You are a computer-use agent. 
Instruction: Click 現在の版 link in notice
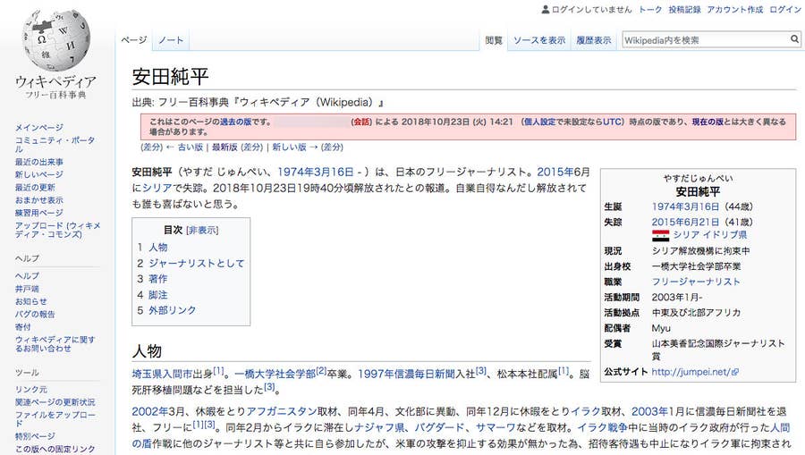click(x=708, y=122)
